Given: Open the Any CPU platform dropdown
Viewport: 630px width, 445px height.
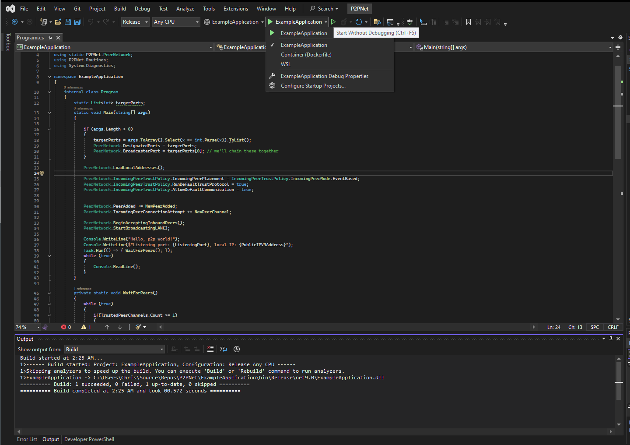Looking at the screenshot, I should (x=176, y=22).
